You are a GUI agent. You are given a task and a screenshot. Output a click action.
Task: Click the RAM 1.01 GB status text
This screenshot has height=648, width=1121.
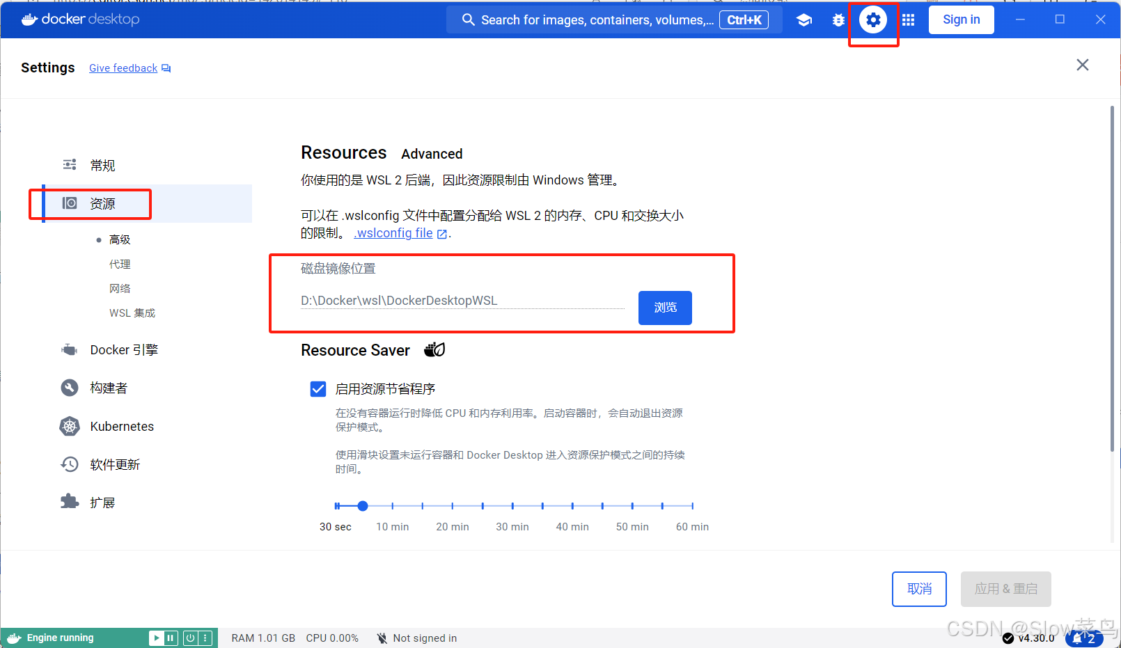263,638
